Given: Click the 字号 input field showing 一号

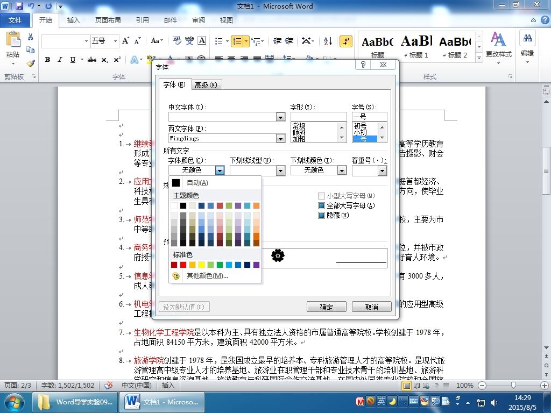Looking at the screenshot, I should click(x=369, y=117).
